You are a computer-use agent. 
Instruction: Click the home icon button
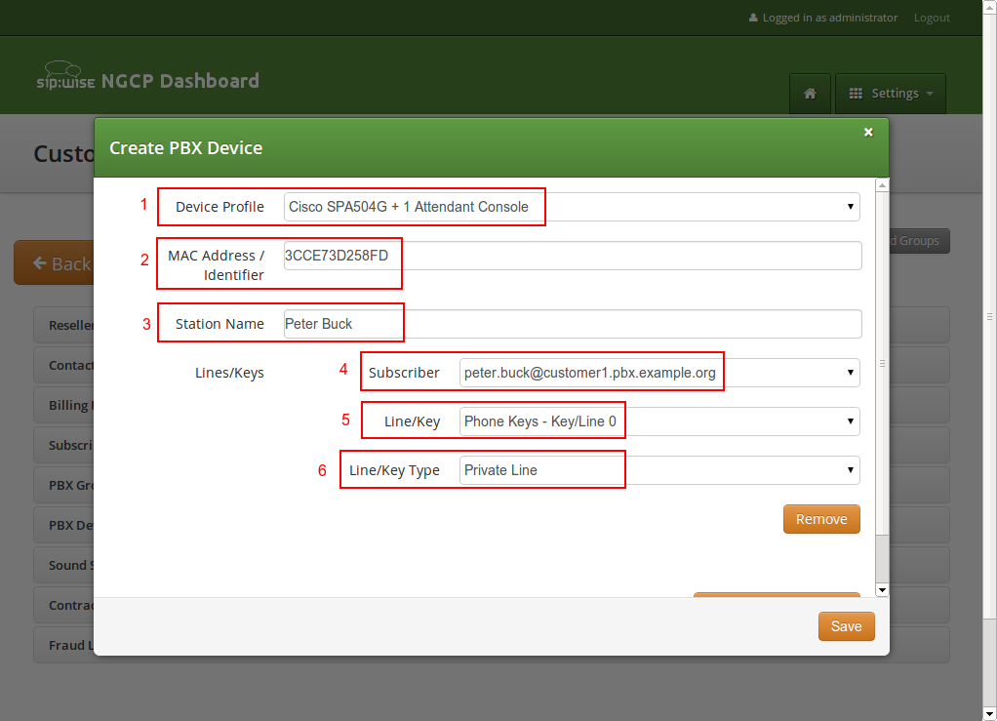coord(810,94)
